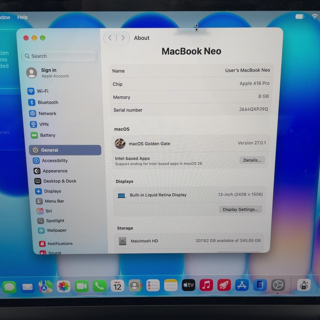Open Wallpaper settings
This screenshot has height=320, width=320.
pyautogui.click(x=53, y=230)
